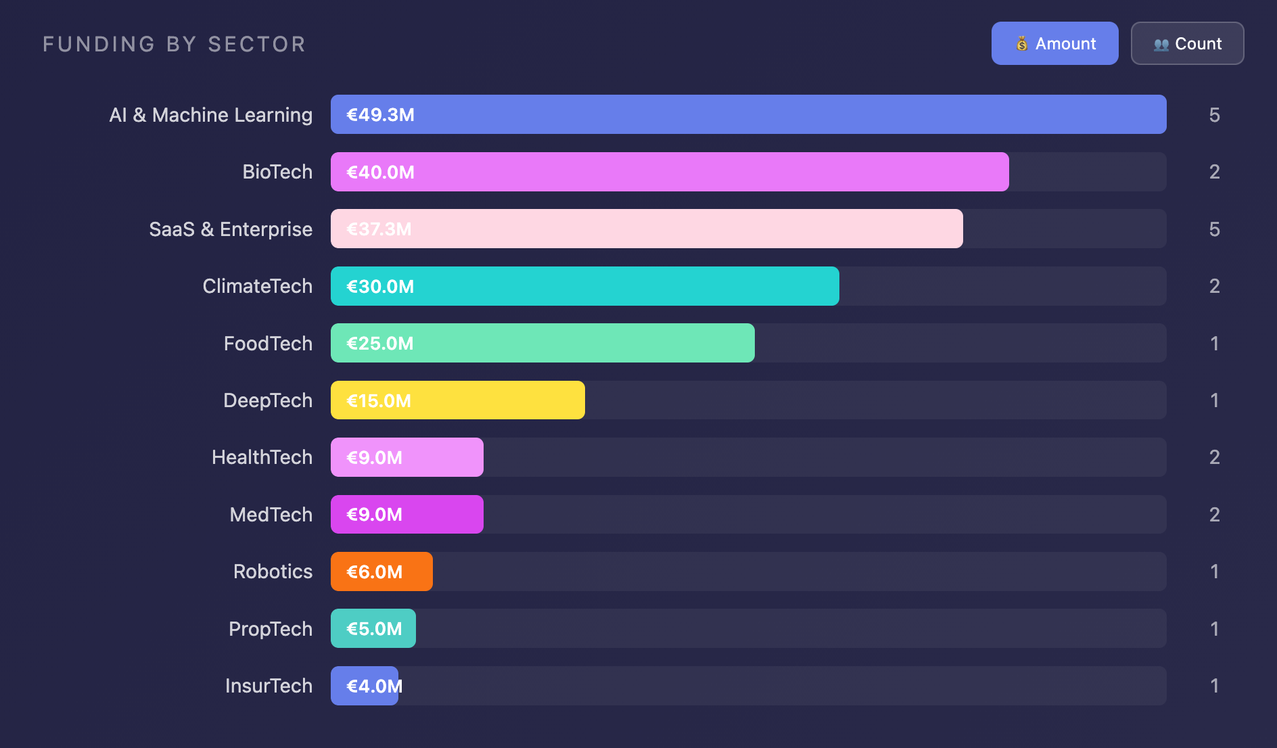Viewport: 1277px width, 748px height.
Task: Click the Robotics sector label
Action: click(x=273, y=571)
